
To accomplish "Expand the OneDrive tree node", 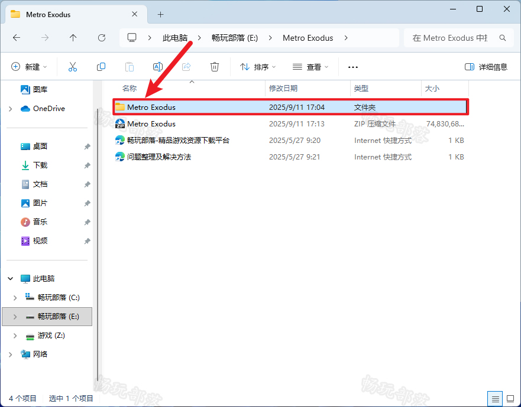I will pos(10,109).
